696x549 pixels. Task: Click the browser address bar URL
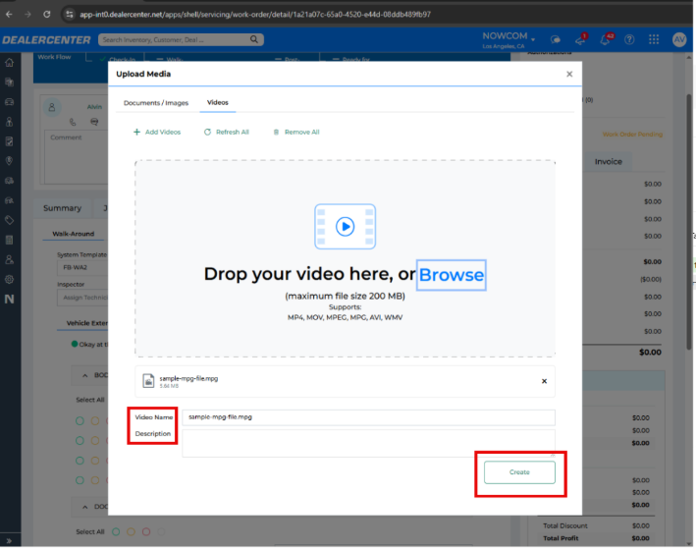[x=255, y=14]
